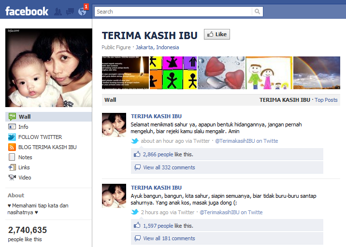Open notifications globe with red badge
The width and height of the screenshot is (346, 247).
point(82,11)
